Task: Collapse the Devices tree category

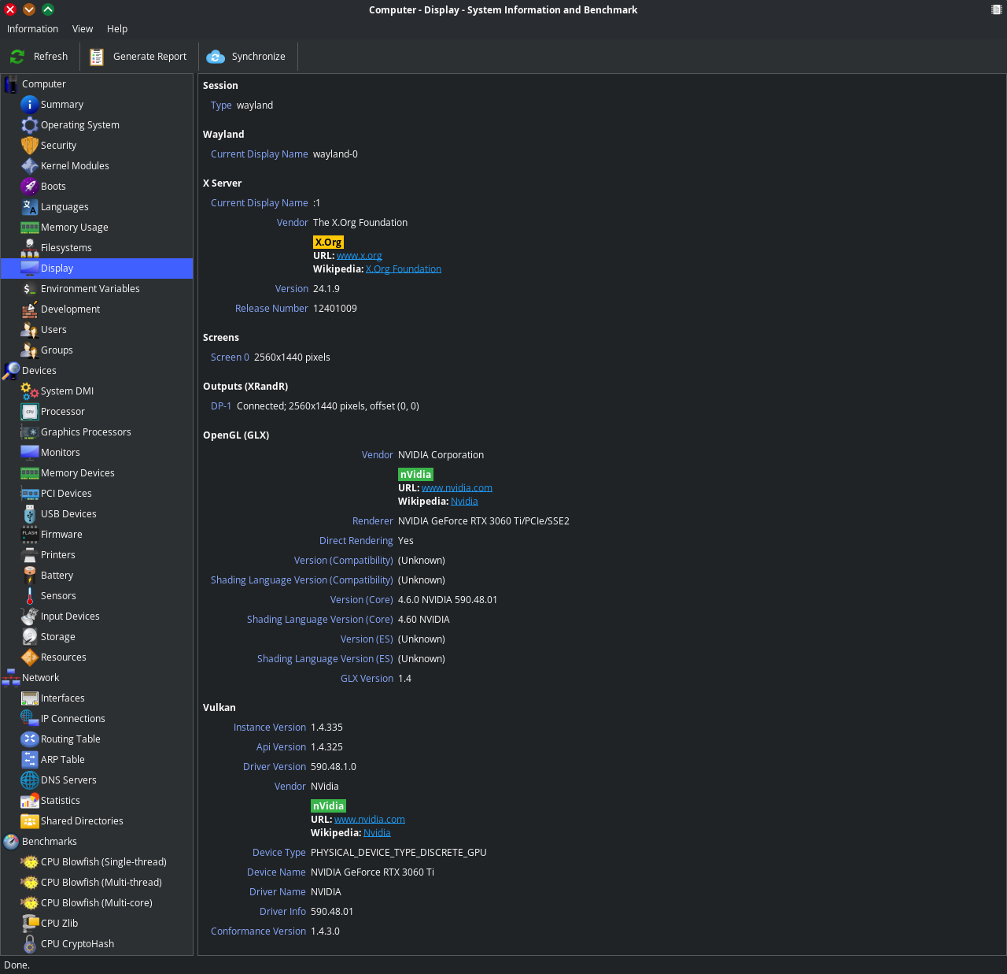Action: pyautogui.click(x=11, y=371)
